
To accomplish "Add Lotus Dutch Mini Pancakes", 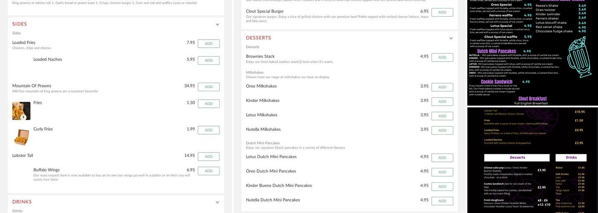I will click(442, 158).
